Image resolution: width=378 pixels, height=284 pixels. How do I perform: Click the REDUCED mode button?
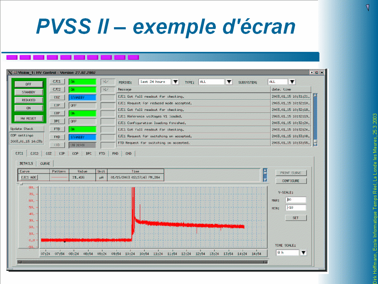coord(29,100)
